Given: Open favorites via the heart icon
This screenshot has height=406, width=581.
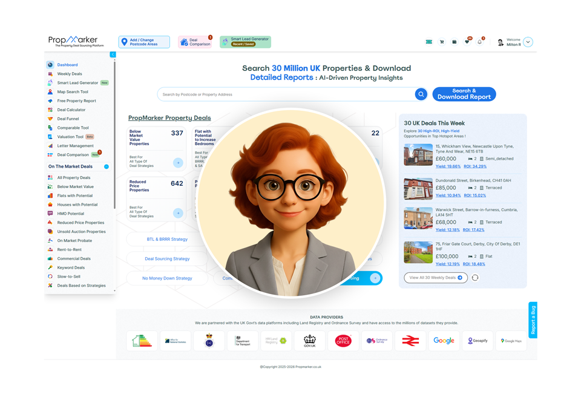Looking at the screenshot, I should coord(467,42).
